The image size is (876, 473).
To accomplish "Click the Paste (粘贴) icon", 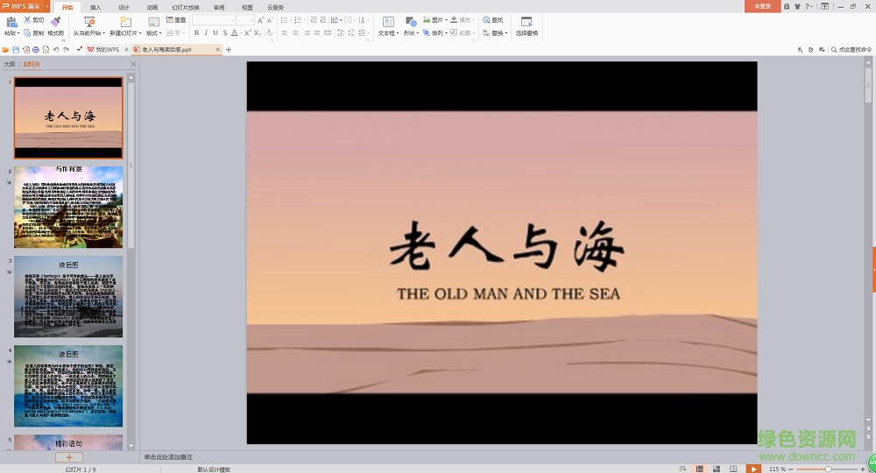I will coord(10,22).
